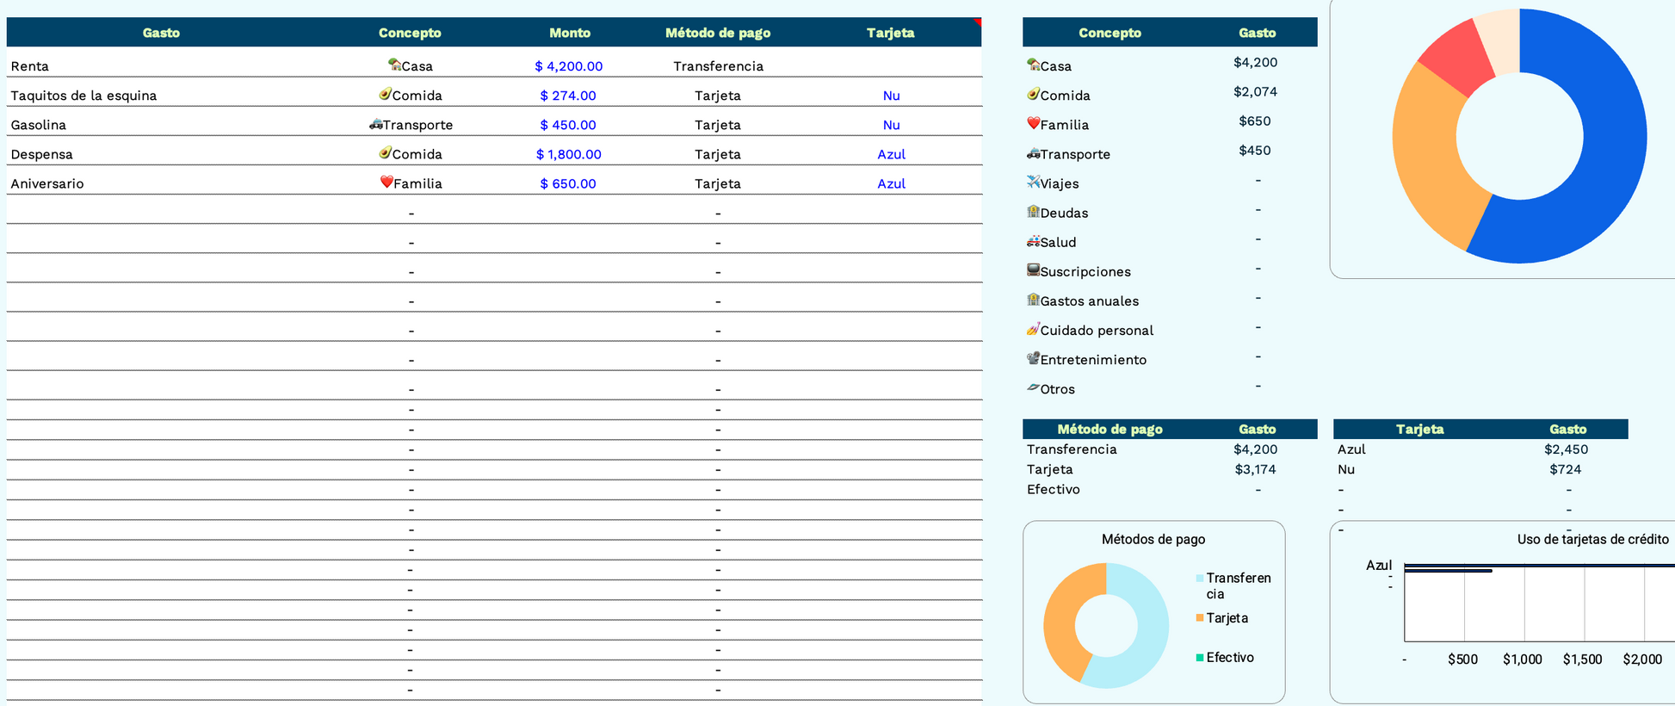
Task: Select the Monto column header
Action: 569,33
